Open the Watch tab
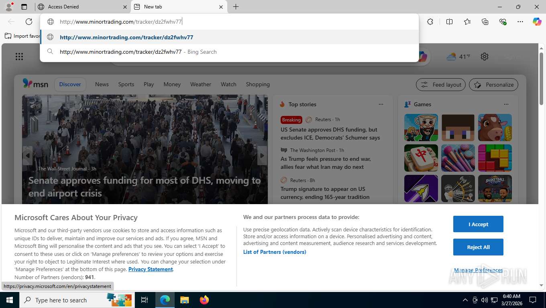The width and height of the screenshot is (546, 308). pos(228,84)
